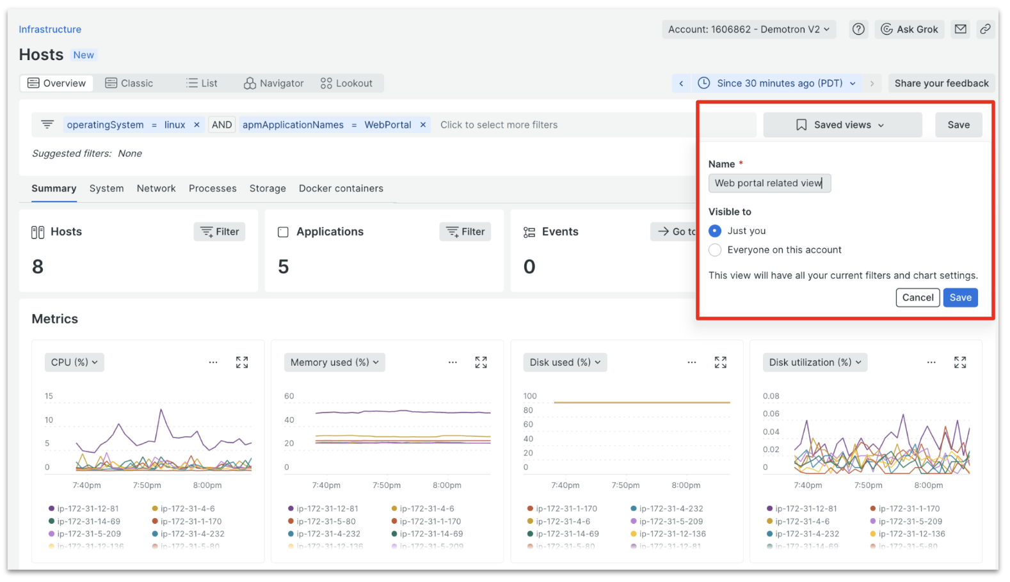The width and height of the screenshot is (1010, 582).
Task: Change the CPU (%) metric dropdown
Action: click(74, 363)
